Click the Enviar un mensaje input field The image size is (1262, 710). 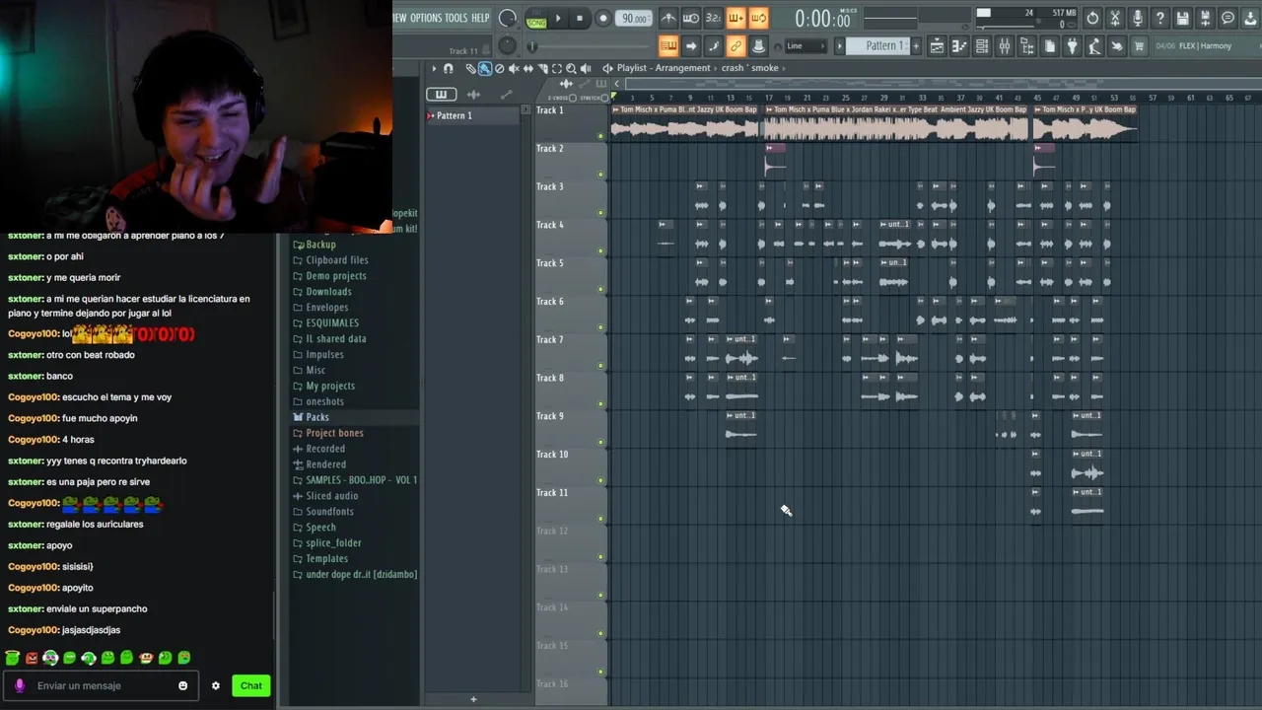click(x=103, y=685)
